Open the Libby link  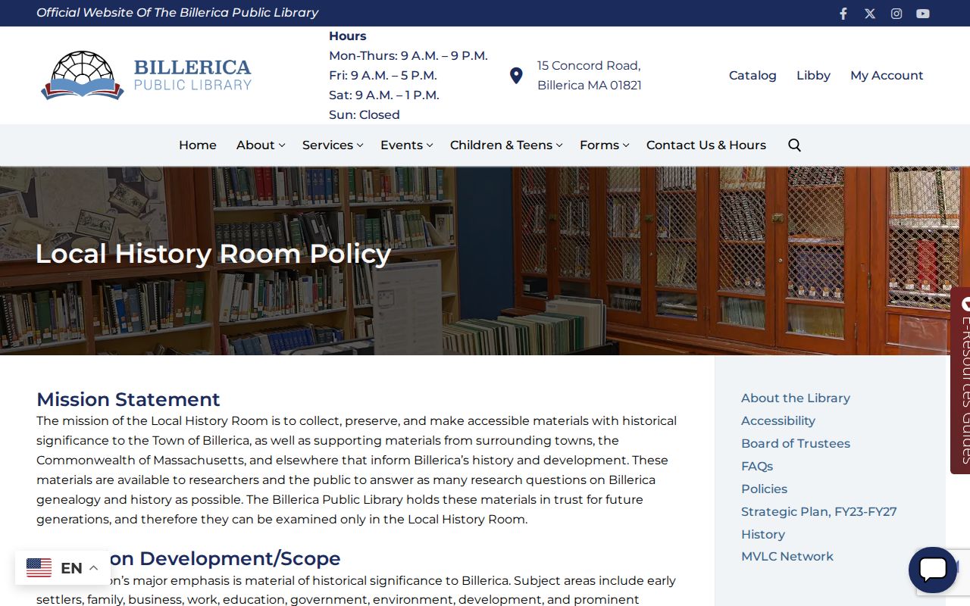(813, 75)
